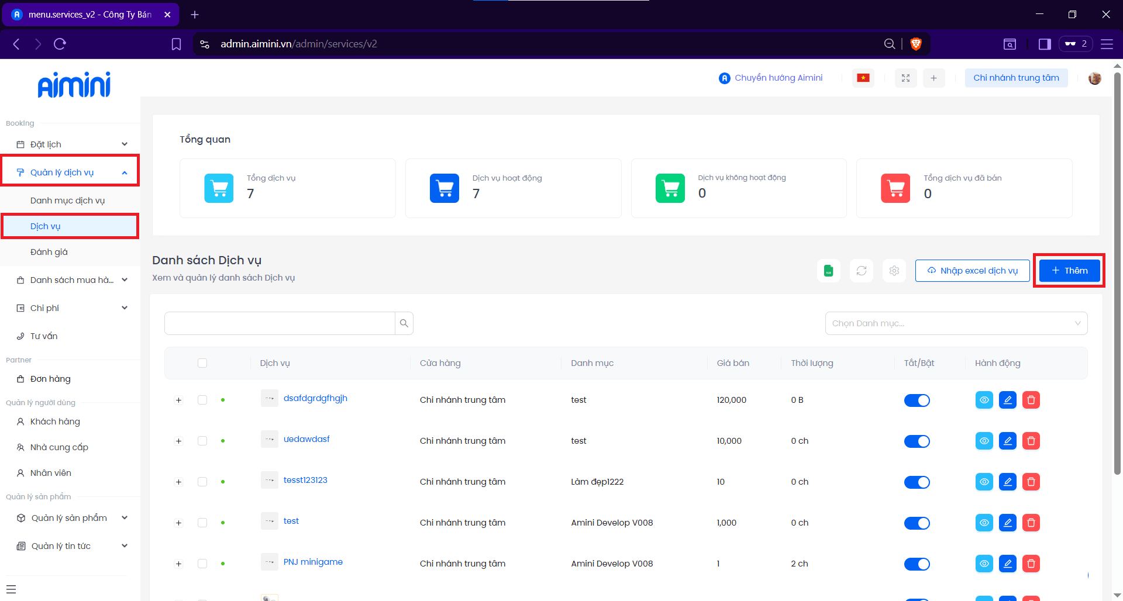Viewport: 1123px width, 601px height.
Task: Focus the service search input field
Action: [280, 323]
